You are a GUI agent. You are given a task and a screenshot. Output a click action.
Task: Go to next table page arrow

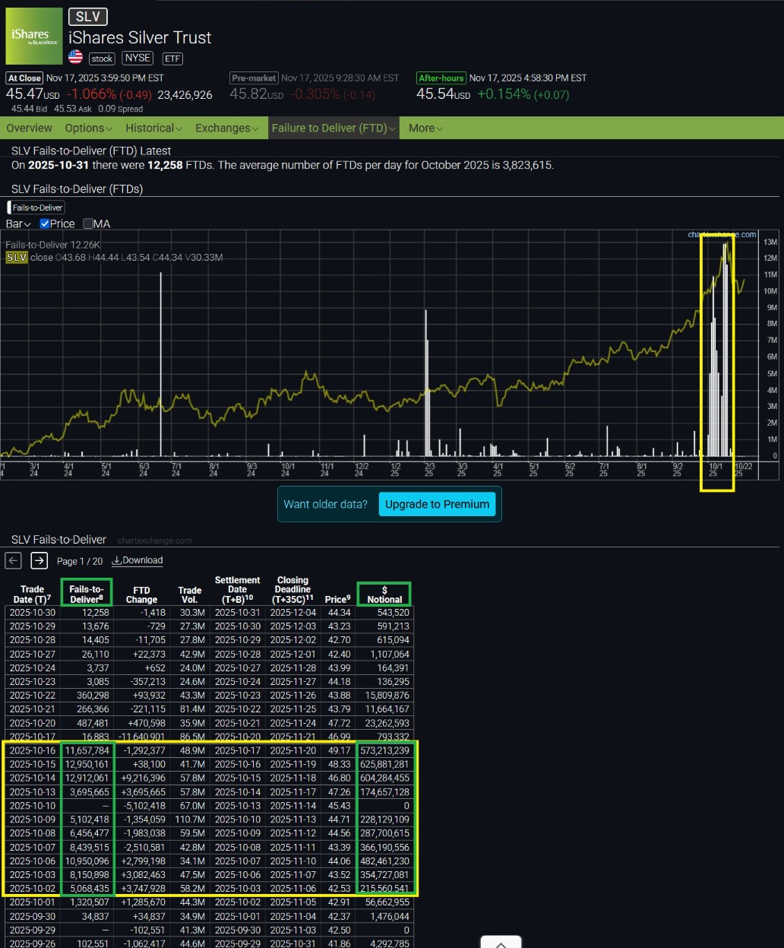tap(39, 561)
